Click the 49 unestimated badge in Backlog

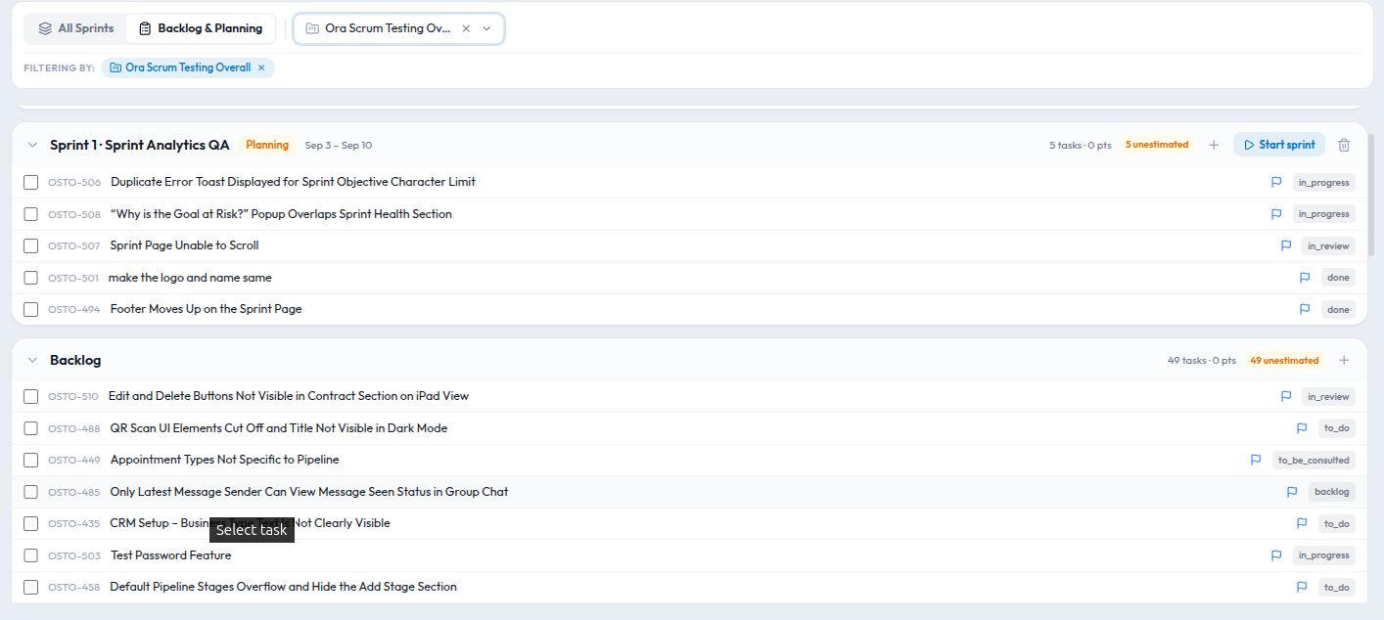(1284, 360)
